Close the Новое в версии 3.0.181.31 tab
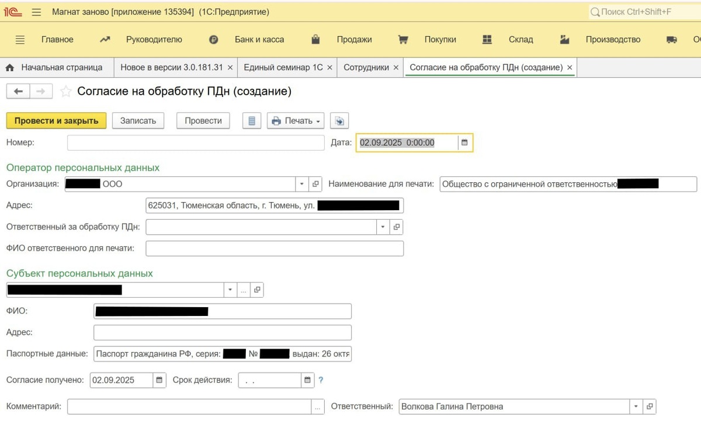The image size is (701, 438). tap(230, 68)
